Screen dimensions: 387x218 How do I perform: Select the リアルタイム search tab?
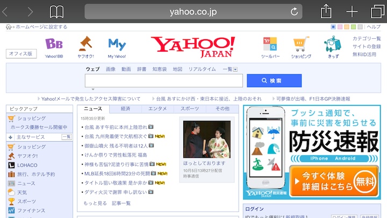tap(202, 69)
